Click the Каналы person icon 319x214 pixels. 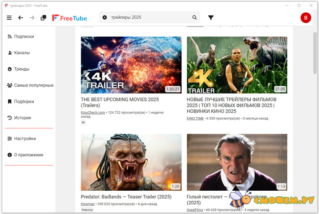(x=10, y=53)
